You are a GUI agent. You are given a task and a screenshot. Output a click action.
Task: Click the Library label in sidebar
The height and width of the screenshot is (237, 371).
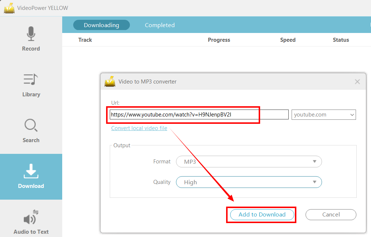(x=31, y=95)
